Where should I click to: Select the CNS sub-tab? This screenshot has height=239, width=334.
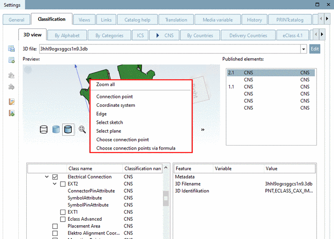[x=165, y=35]
